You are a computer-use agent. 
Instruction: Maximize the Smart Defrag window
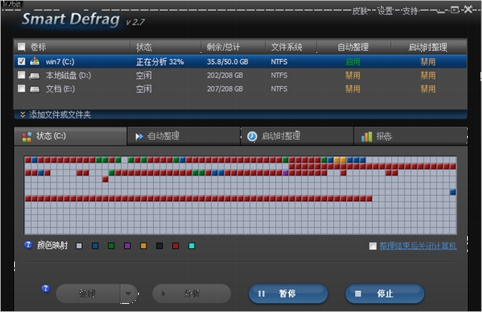455,10
